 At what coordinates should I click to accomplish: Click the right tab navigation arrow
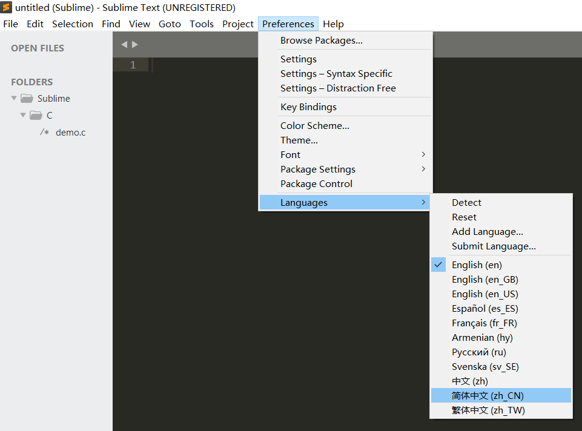click(x=134, y=45)
